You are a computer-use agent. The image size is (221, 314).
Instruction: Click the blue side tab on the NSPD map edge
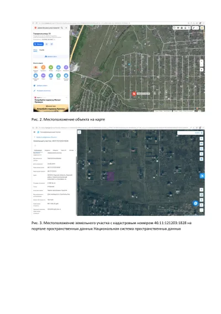202,176
